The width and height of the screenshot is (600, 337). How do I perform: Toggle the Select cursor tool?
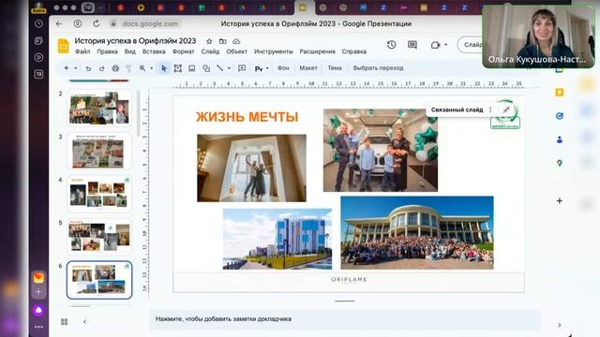point(164,68)
